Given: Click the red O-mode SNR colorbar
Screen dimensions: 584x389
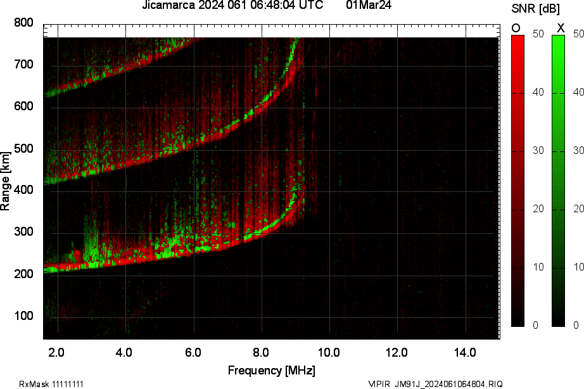Looking at the screenshot, I should tap(517, 181).
